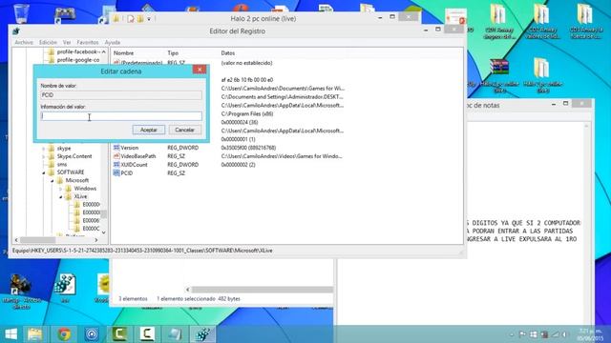Click the 'C:\Program Files (x86)' data cell
This screenshot has height=343, width=611.
(247, 114)
